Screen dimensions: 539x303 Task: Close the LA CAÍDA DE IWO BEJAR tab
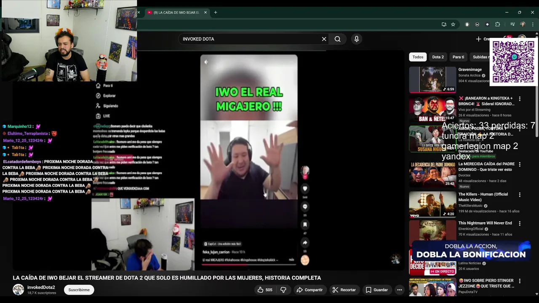tap(205, 12)
